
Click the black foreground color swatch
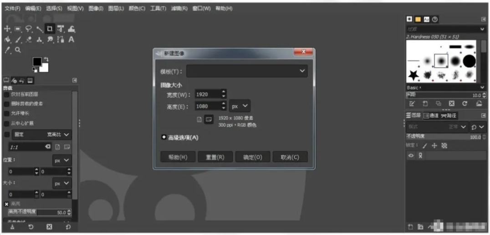point(37,61)
